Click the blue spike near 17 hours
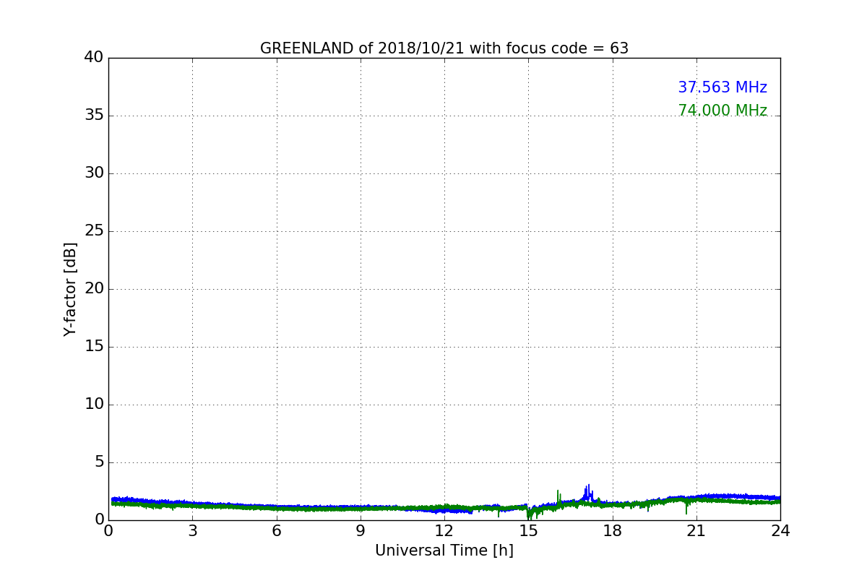 point(588,491)
